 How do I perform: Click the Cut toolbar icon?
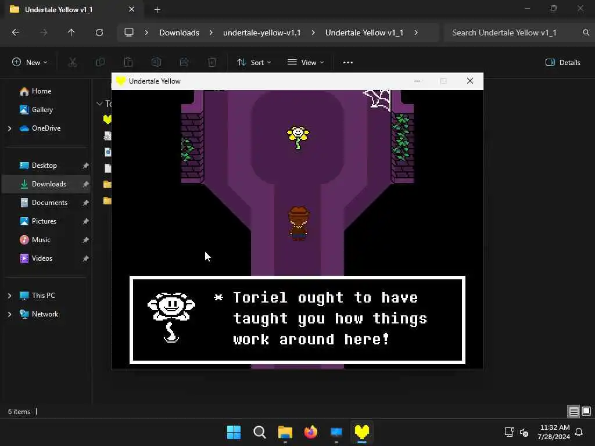coord(73,62)
